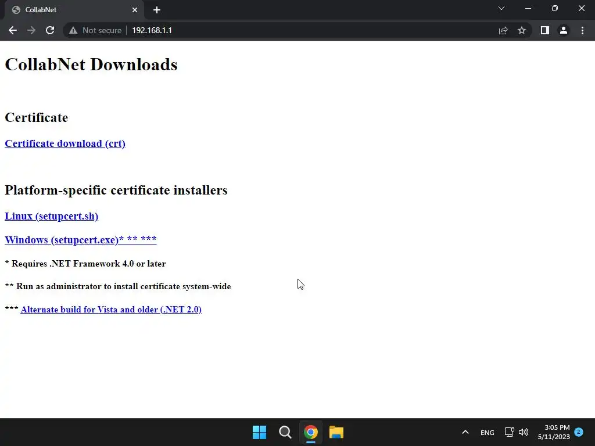The width and height of the screenshot is (595, 446).
Task: Open the volume tray icon
Action: (524, 432)
